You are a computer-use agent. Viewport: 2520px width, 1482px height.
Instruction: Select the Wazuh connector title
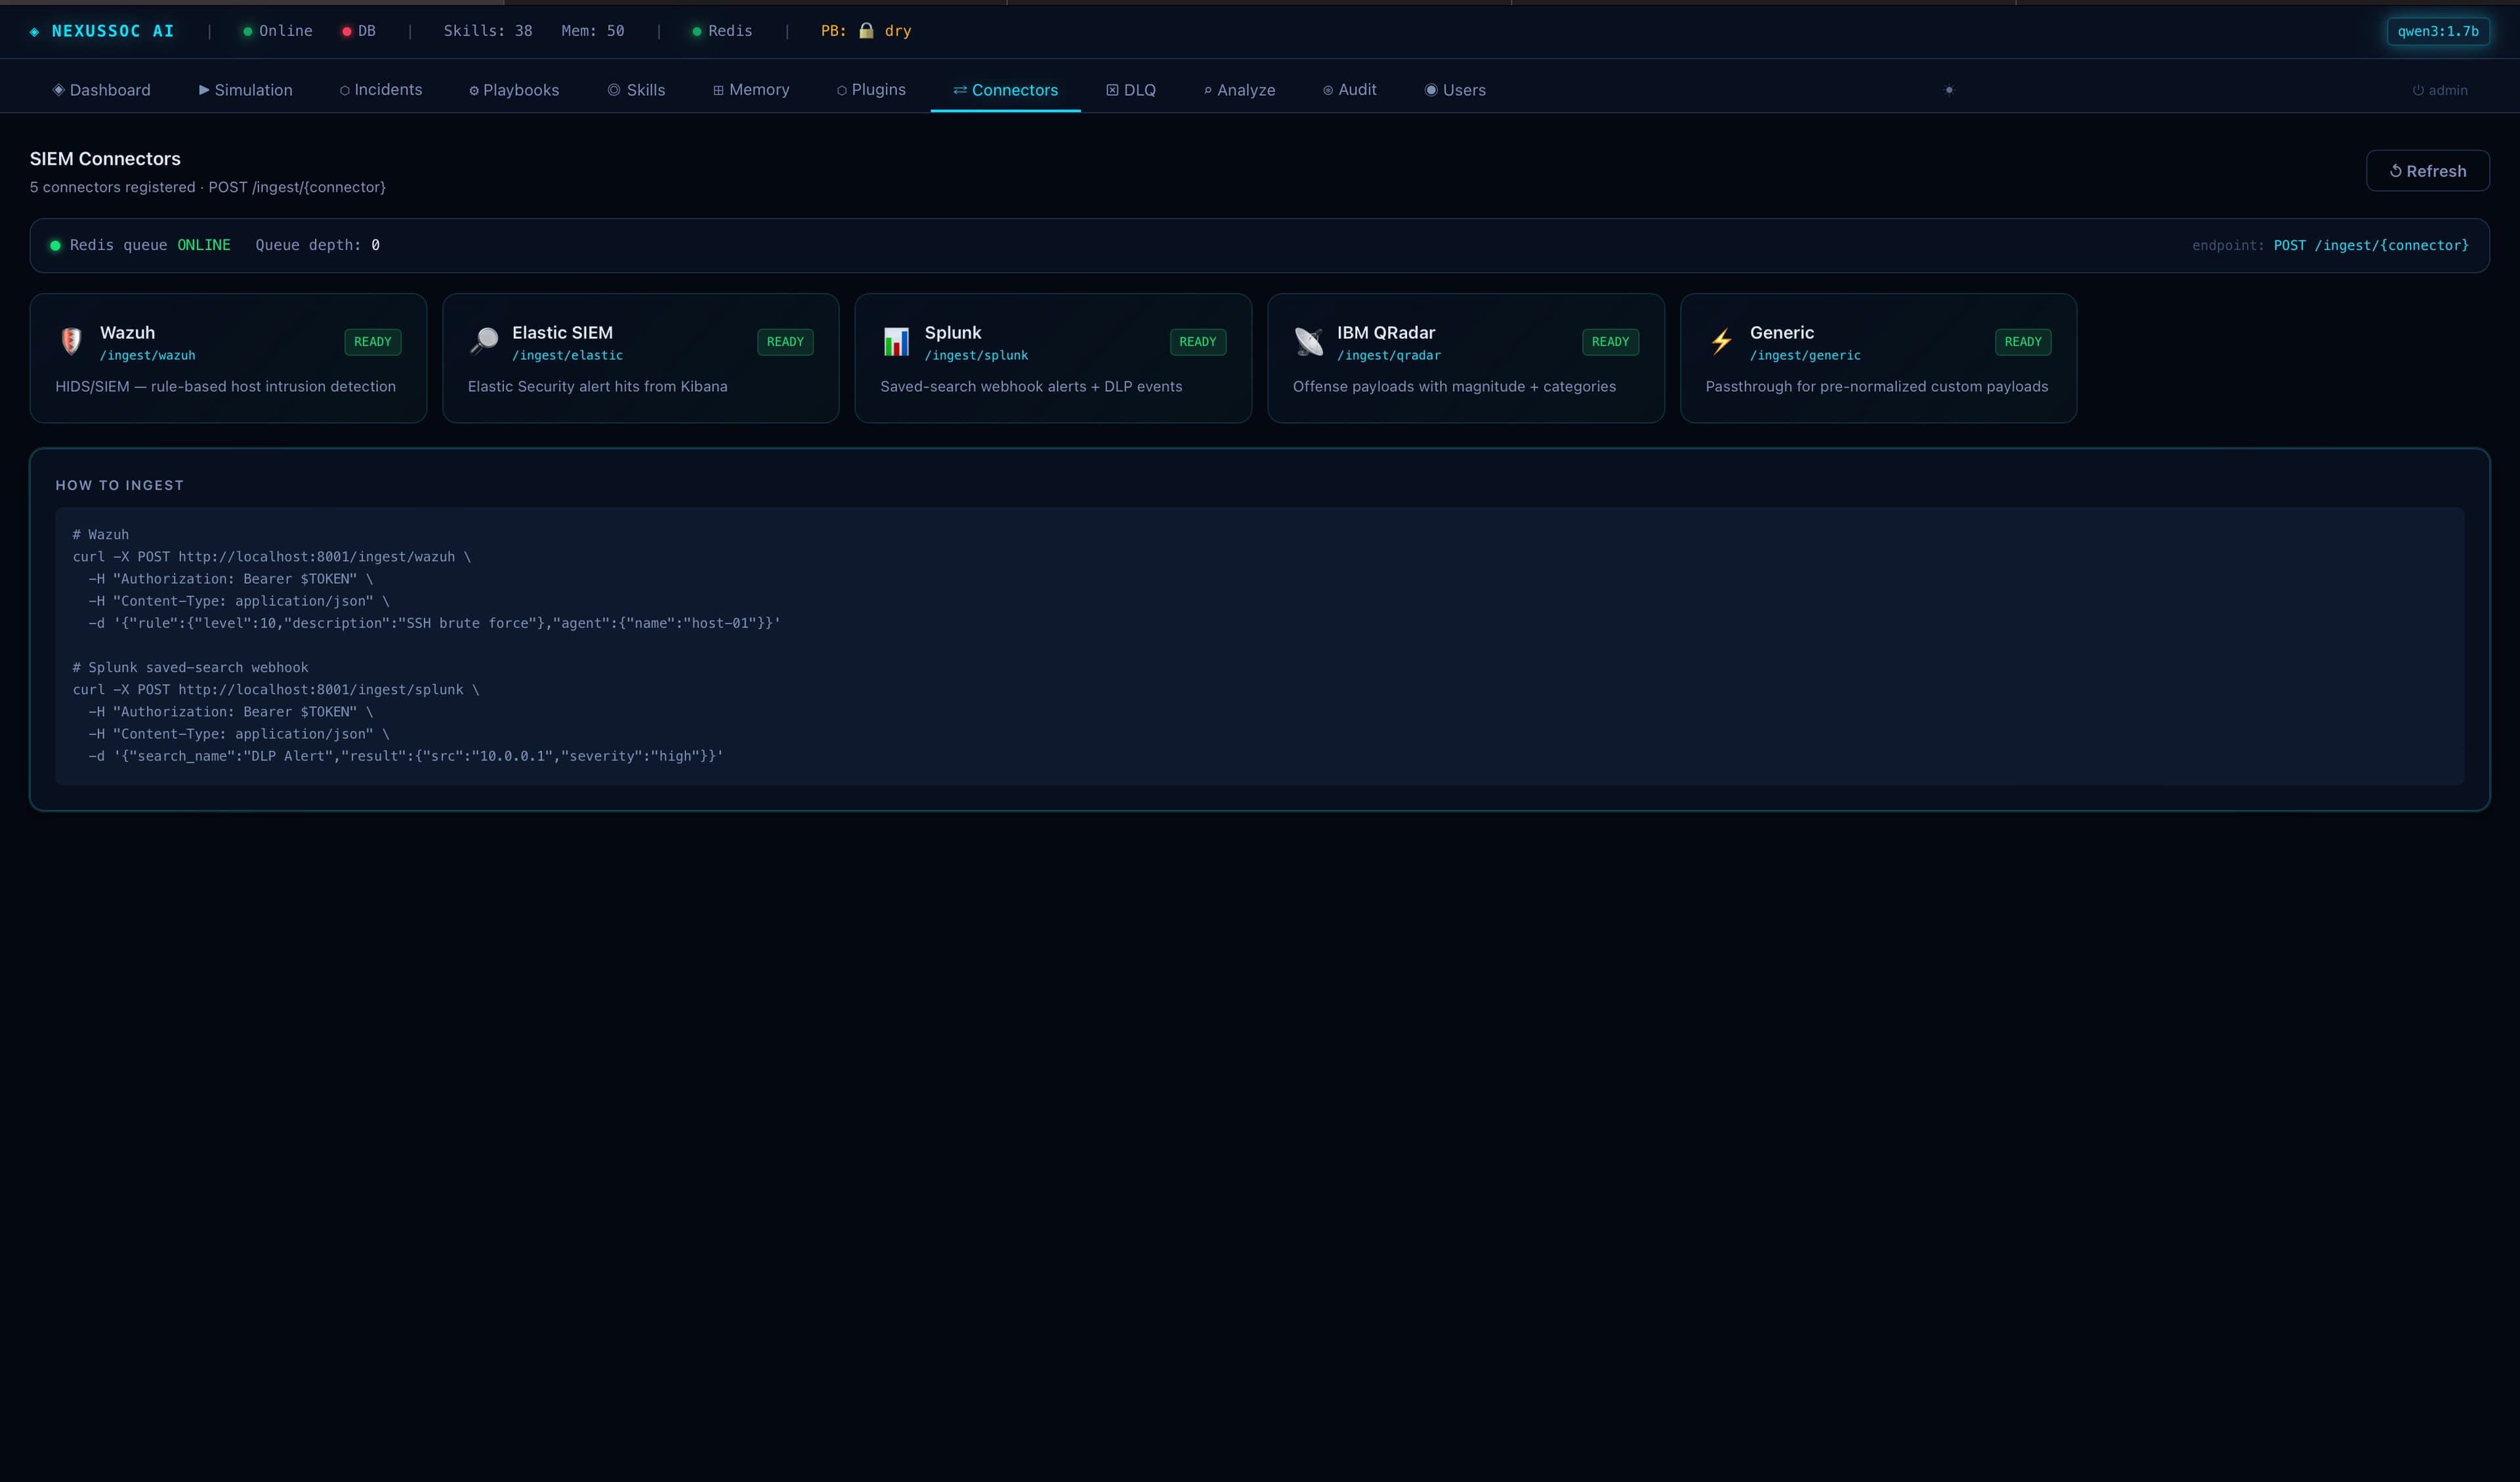coord(128,333)
